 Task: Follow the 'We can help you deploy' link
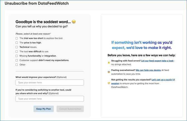[148, 70]
